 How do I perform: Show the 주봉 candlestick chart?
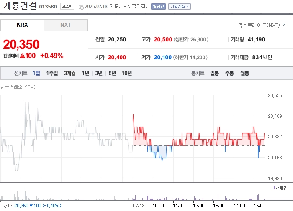click(x=229, y=73)
